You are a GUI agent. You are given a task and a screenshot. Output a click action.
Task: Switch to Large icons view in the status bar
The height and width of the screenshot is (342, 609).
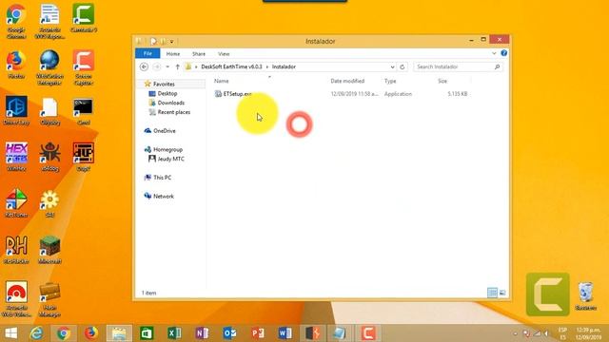pyautogui.click(x=502, y=293)
